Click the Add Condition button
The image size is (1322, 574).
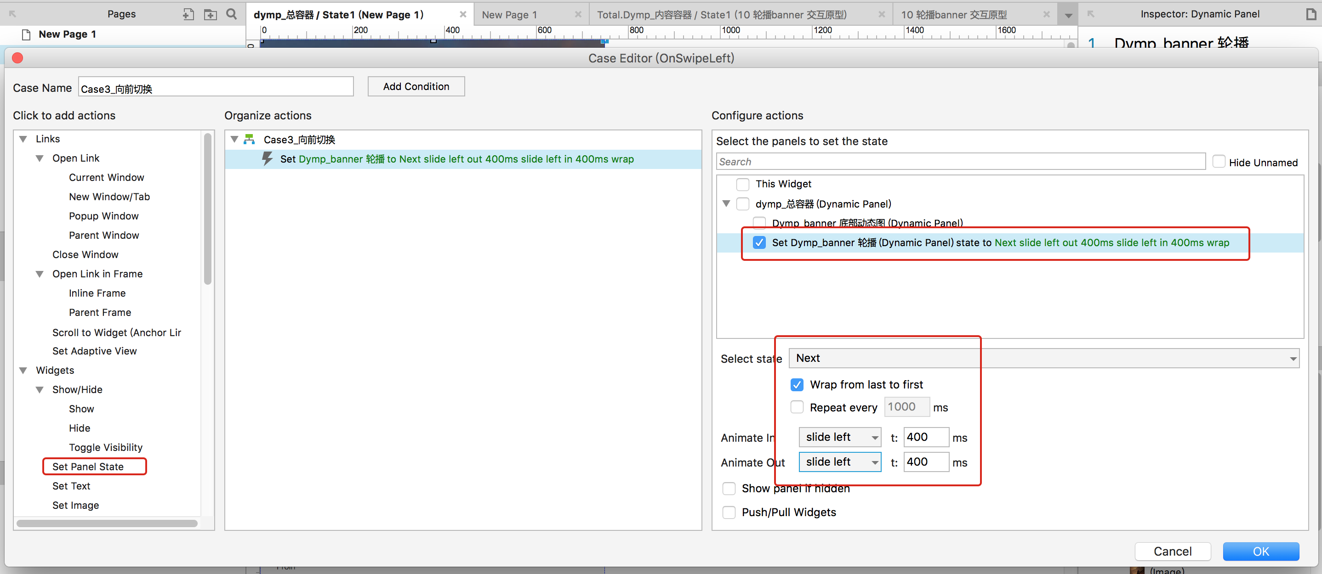pyautogui.click(x=416, y=87)
